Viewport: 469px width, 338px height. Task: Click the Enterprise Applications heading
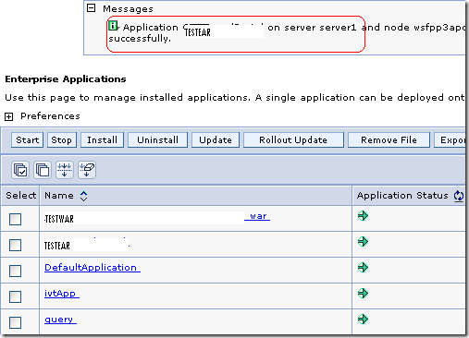(x=66, y=79)
